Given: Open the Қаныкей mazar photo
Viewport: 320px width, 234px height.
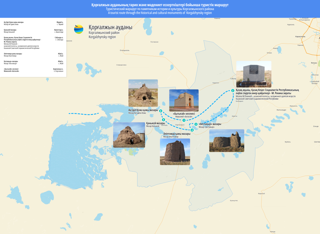Looking at the screenshot, I should pyautogui.click(x=129, y=135).
